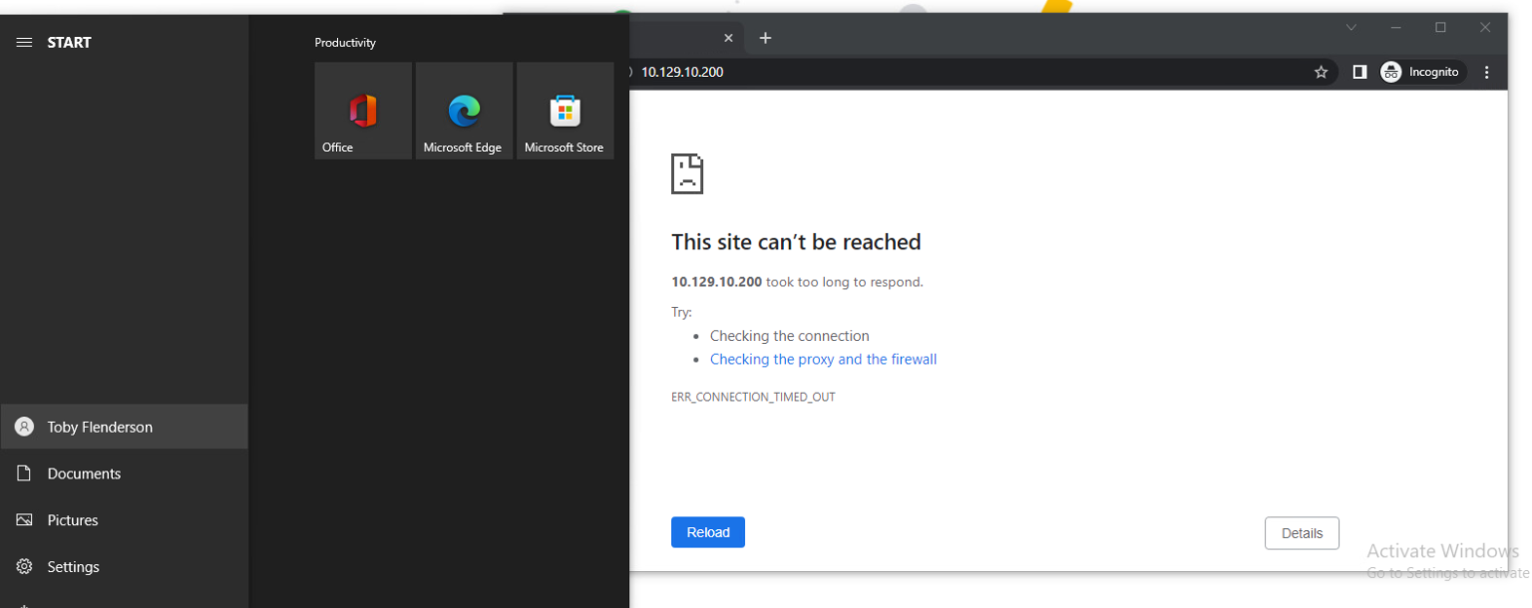
Task: Open the Microsoft Store tile
Action: tap(565, 110)
